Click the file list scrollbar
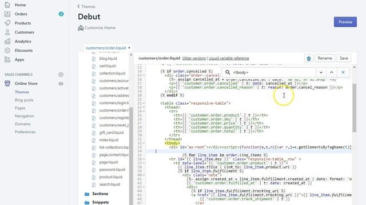Screen dimensions: 366x205 tap(131, 155)
